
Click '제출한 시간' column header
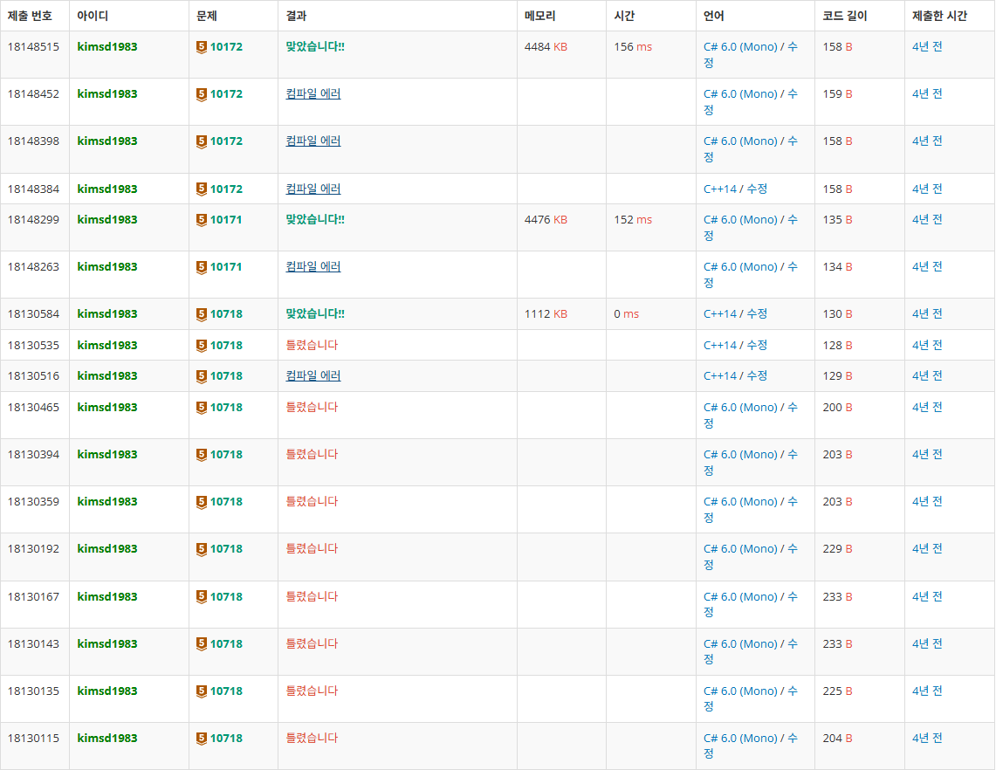click(x=939, y=16)
